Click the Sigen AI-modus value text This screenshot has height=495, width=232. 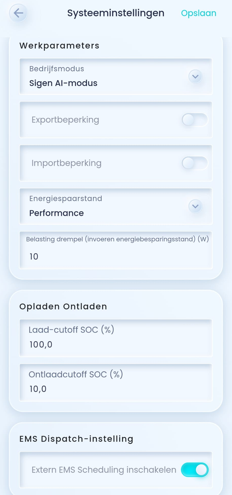click(63, 83)
